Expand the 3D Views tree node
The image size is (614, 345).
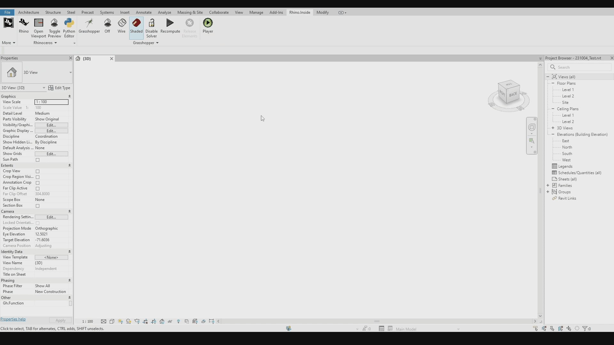coord(553,128)
